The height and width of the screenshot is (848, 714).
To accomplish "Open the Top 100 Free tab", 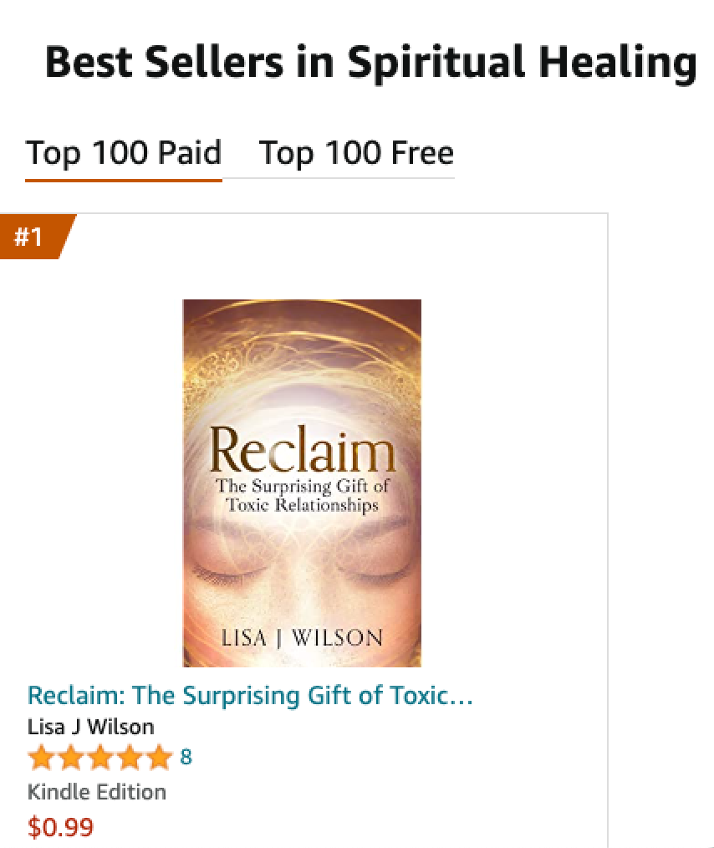I will [x=356, y=153].
